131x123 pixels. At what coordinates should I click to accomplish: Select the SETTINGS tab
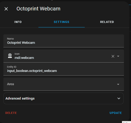61,22
